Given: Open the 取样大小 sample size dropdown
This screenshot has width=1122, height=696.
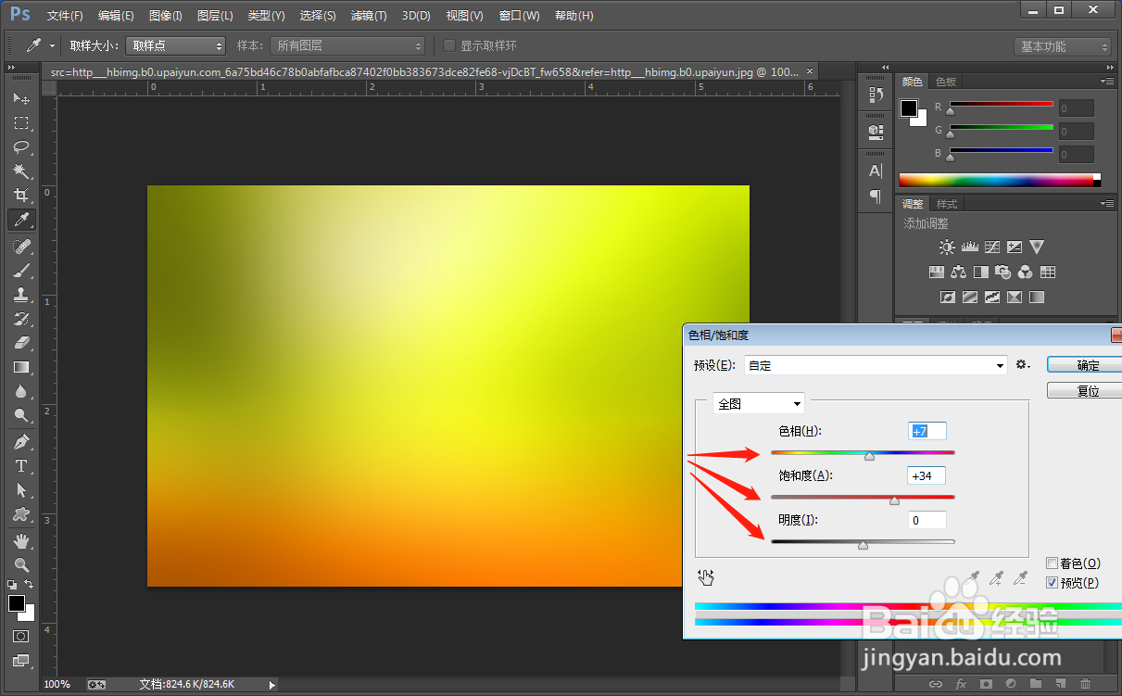Looking at the screenshot, I should (176, 45).
